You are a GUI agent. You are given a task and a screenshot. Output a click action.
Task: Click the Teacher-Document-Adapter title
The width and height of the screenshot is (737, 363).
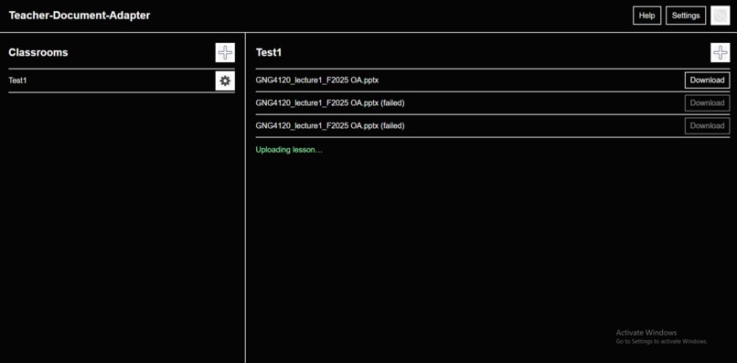point(80,15)
